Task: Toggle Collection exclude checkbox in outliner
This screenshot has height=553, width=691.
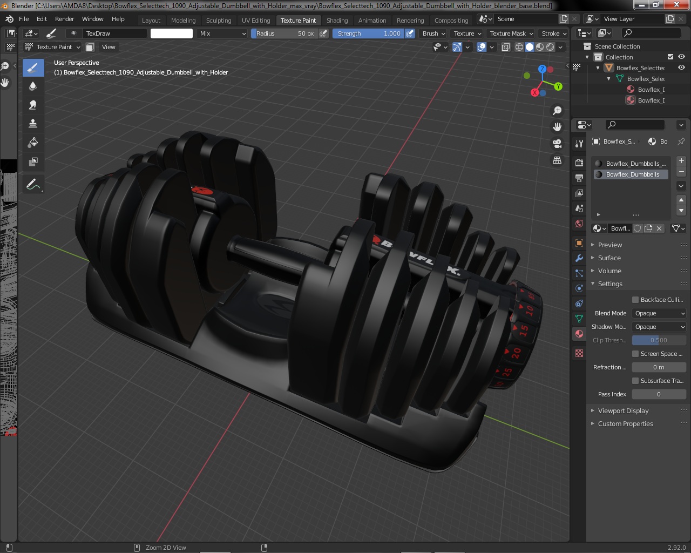Action: (x=670, y=57)
